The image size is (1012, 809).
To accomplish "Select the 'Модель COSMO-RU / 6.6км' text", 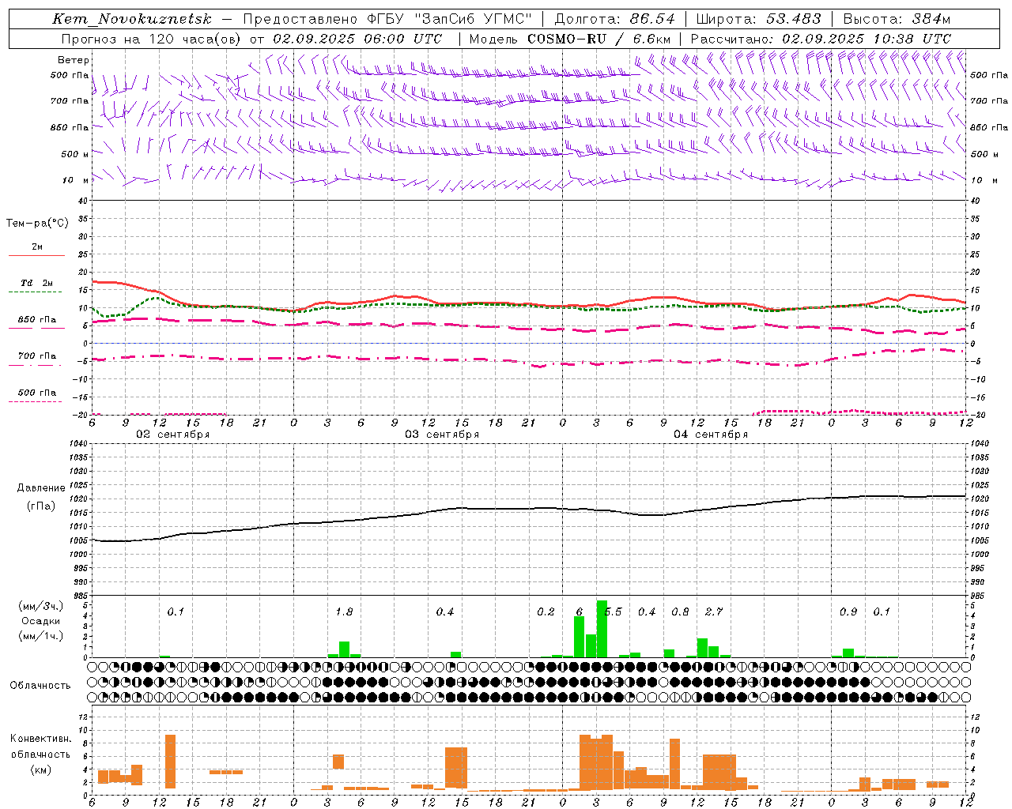I will point(570,39).
